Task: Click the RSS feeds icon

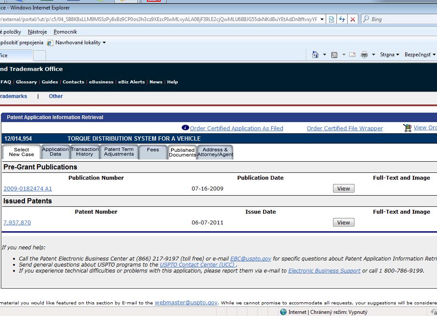Action: click(334, 55)
